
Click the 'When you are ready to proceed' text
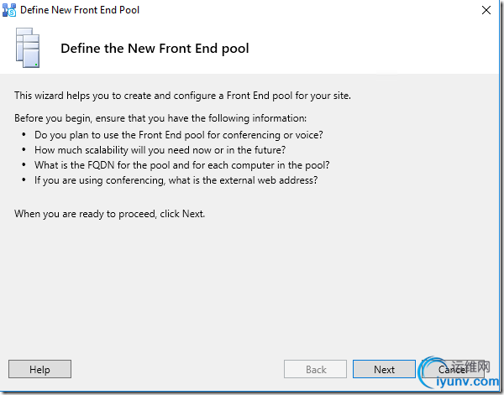[109, 214]
